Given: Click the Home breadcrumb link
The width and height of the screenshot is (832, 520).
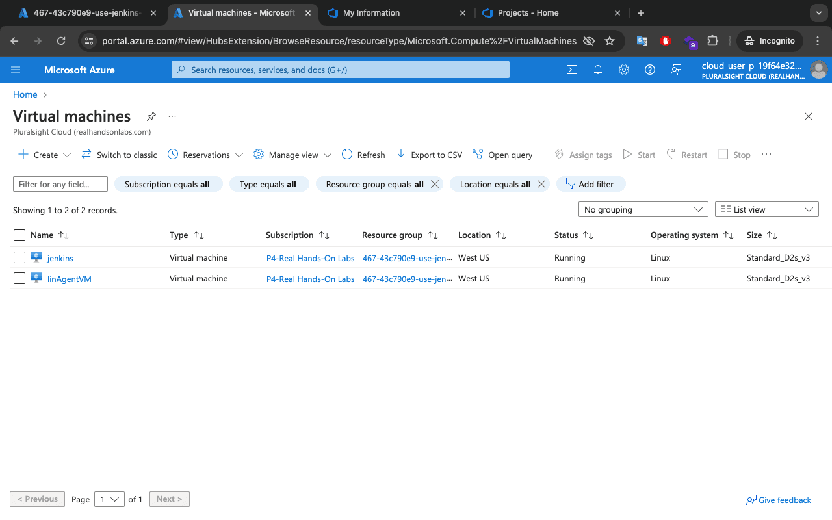Looking at the screenshot, I should pyautogui.click(x=25, y=94).
